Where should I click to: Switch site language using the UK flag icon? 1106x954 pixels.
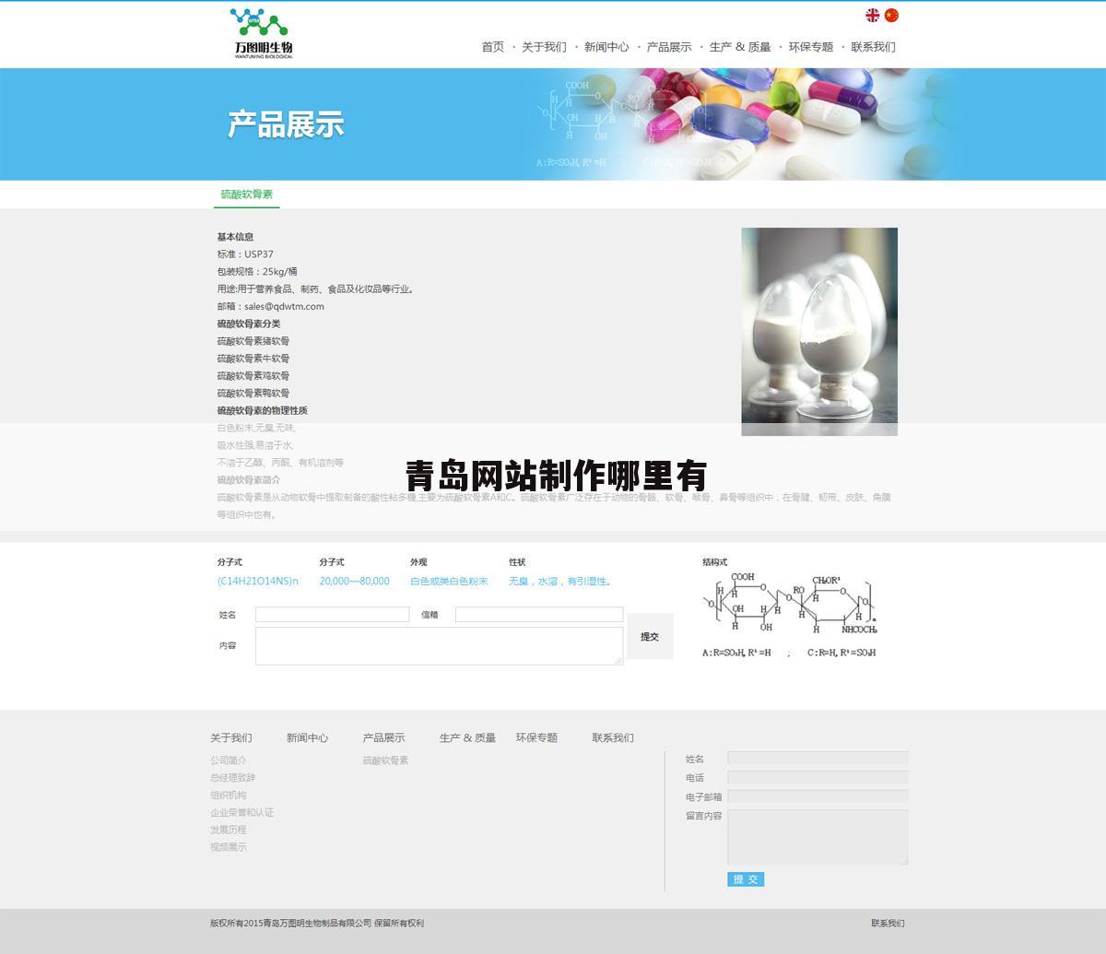click(870, 15)
